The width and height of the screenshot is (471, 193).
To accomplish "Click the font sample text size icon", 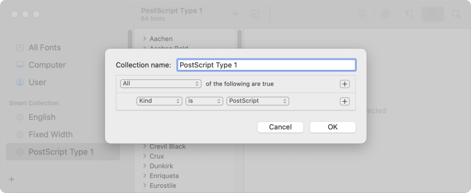I will (x=409, y=14).
